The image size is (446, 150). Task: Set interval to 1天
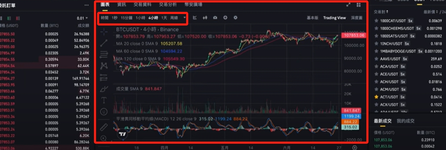point(164,18)
